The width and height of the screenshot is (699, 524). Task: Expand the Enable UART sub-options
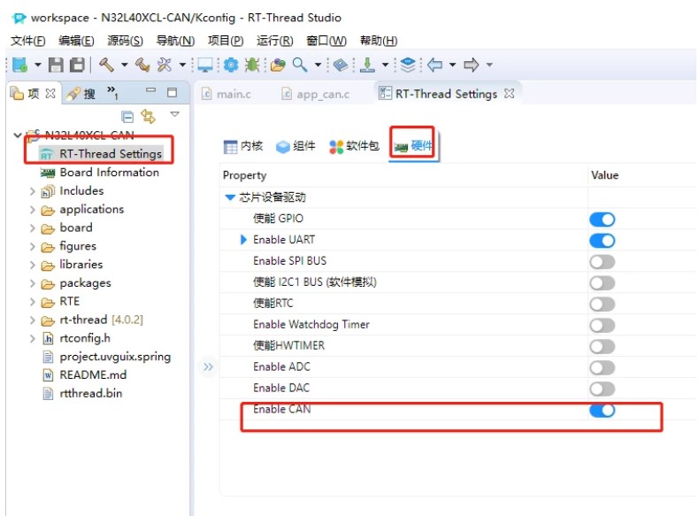[243, 240]
